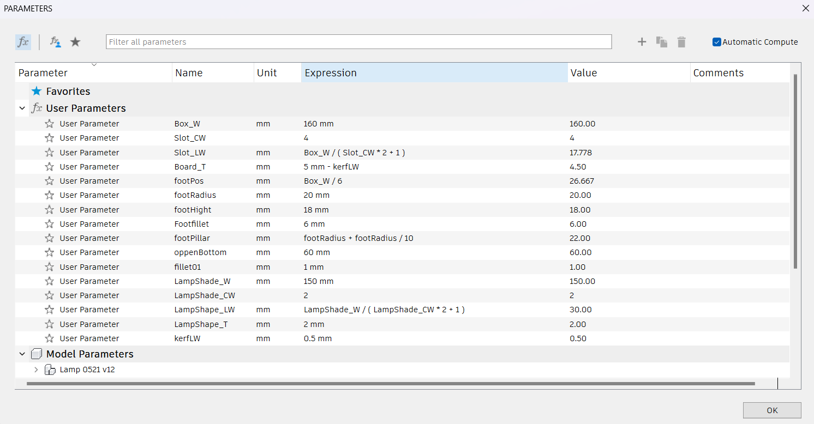This screenshot has width=814, height=424.
Task: Click the delete parameter trash icon
Action: 681,42
